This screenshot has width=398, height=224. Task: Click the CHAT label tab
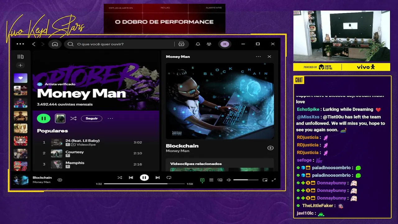(299, 80)
